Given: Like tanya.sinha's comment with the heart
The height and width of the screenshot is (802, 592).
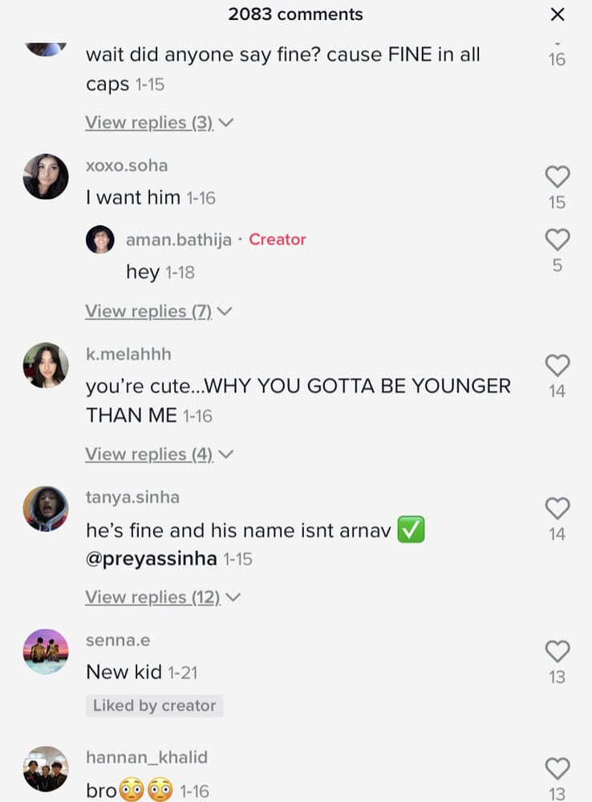Looking at the screenshot, I should (558, 508).
